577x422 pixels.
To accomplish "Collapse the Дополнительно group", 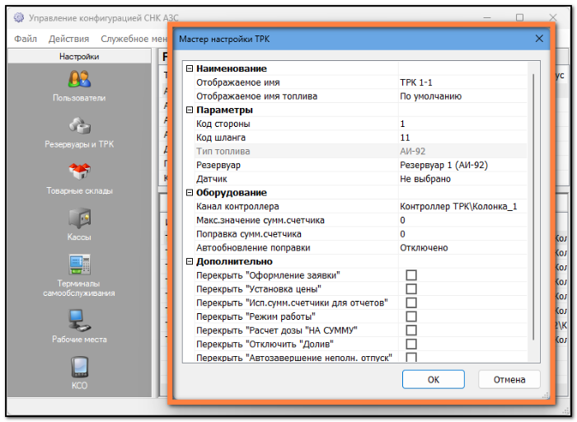I will click(190, 261).
